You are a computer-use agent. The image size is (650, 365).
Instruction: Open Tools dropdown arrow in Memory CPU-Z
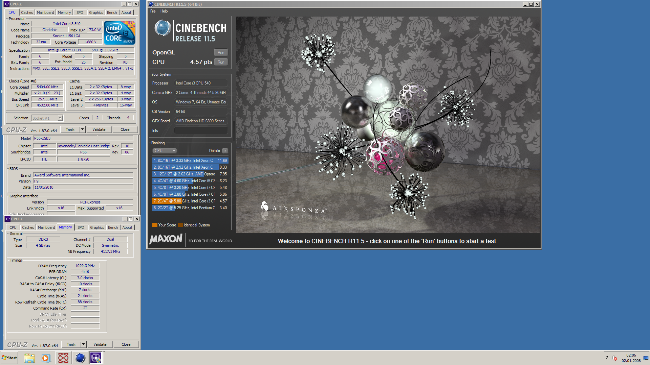pyautogui.click(x=83, y=344)
